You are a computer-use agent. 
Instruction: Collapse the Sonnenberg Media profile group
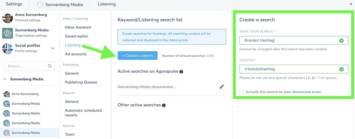point(5,79)
